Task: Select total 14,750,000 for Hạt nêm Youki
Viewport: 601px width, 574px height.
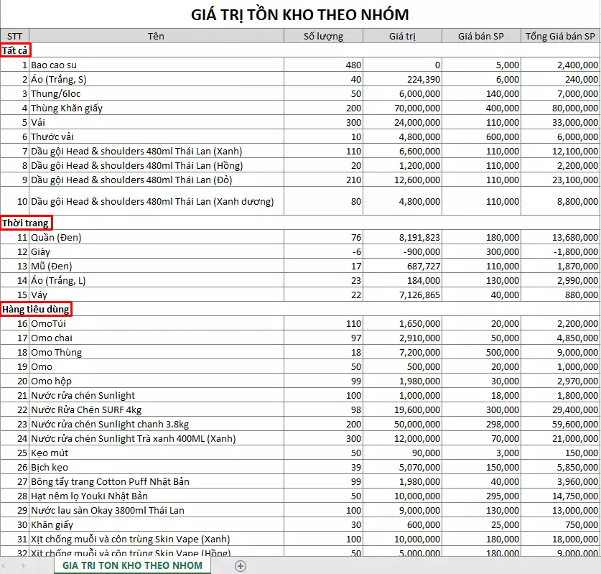Action: pyautogui.click(x=560, y=496)
